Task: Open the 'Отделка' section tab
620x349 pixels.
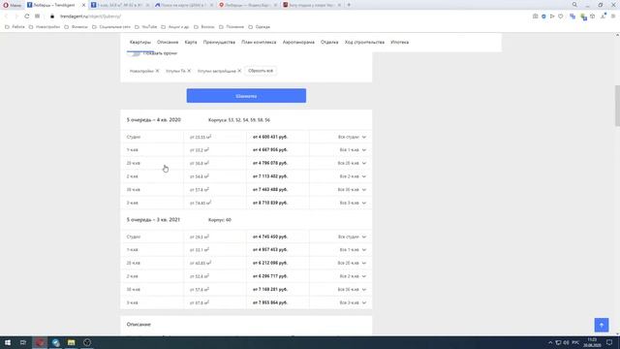Action: [329, 42]
